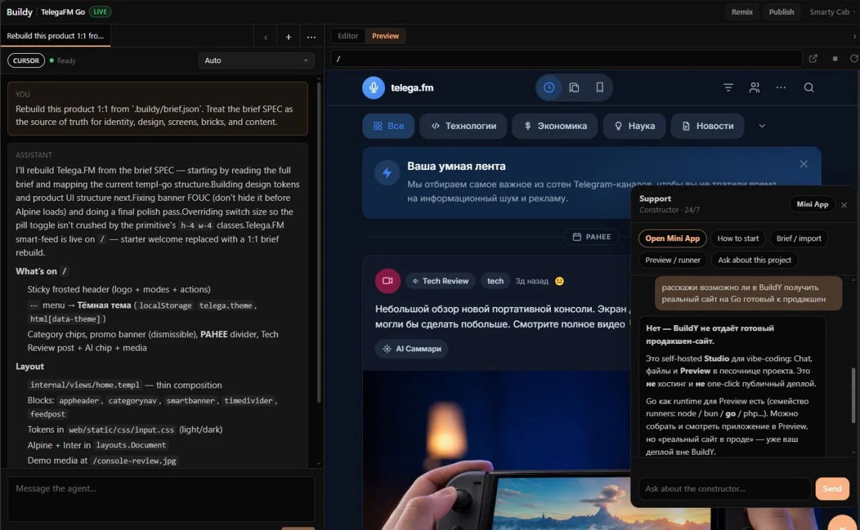Click the agent chat scrollbar
The height and width of the screenshot is (530, 860).
[x=319, y=242]
